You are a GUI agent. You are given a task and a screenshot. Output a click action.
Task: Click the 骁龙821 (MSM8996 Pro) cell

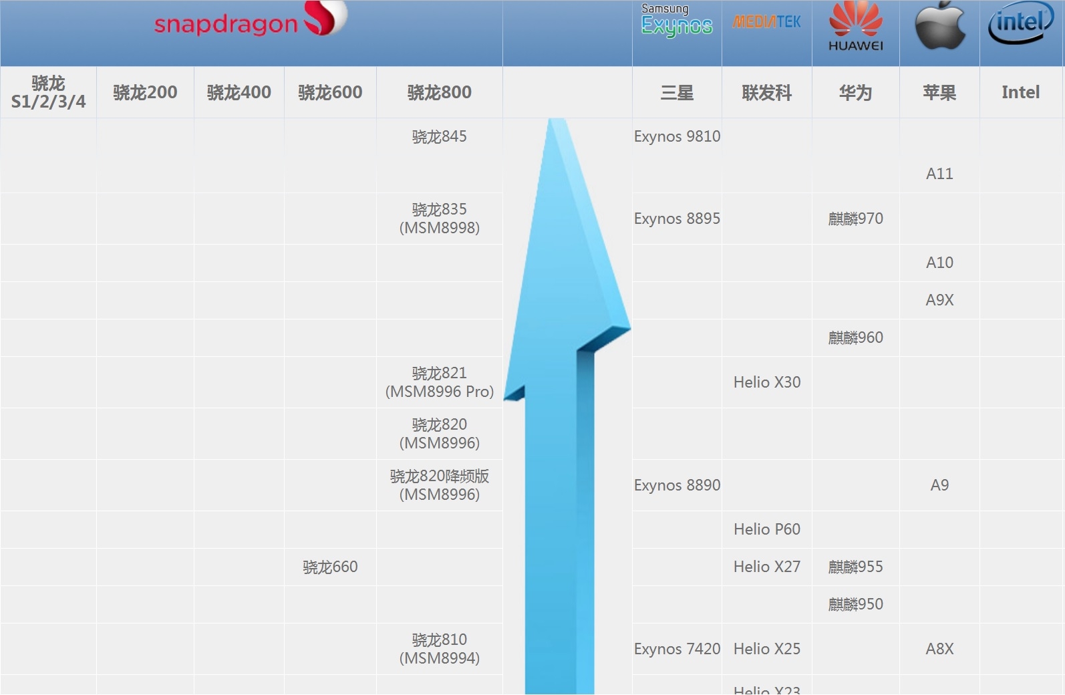click(x=440, y=382)
